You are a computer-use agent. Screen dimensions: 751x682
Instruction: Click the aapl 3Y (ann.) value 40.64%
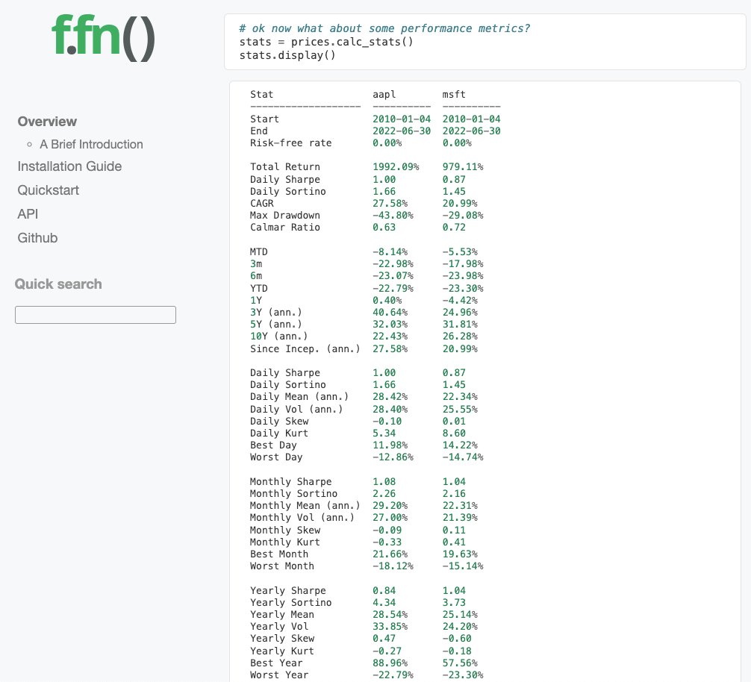(390, 312)
